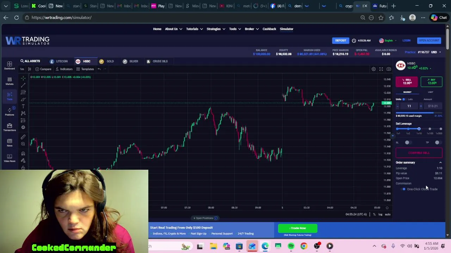The width and height of the screenshot is (451, 253).
Task: Select the crosshair cursor drawing tool
Action: tap(23, 78)
